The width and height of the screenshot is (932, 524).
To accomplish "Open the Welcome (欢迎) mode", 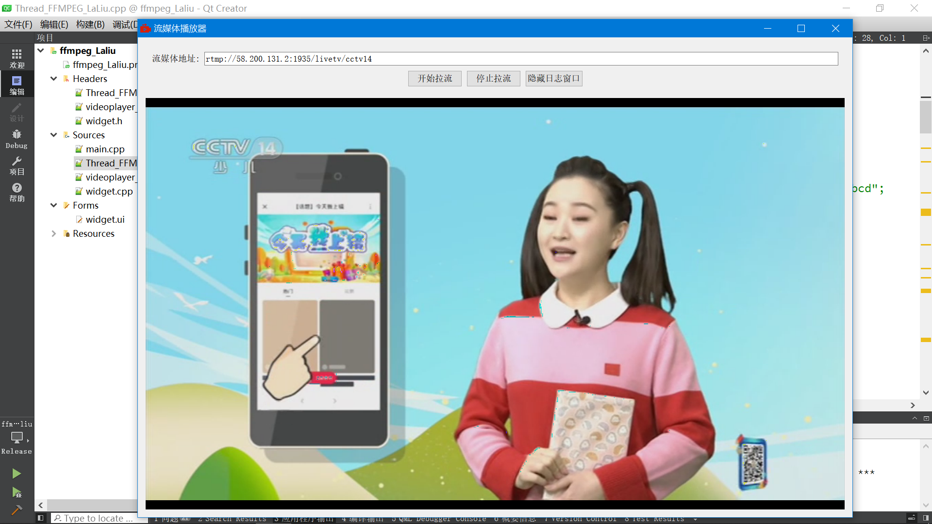I will click(17, 58).
